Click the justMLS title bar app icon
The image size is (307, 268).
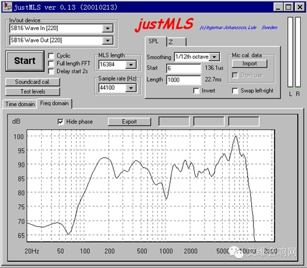coord(8,7)
